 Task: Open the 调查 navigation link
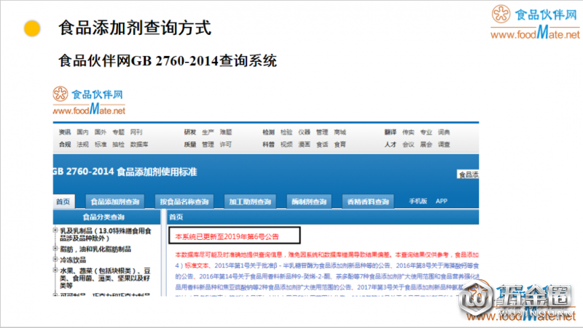tap(444, 144)
